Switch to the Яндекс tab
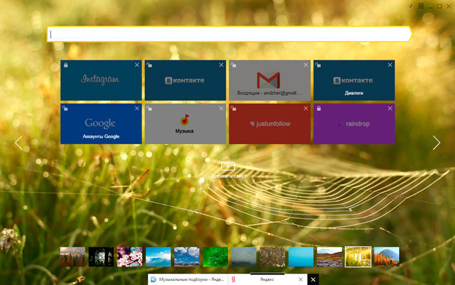This screenshot has width=455, height=285. pos(267,280)
